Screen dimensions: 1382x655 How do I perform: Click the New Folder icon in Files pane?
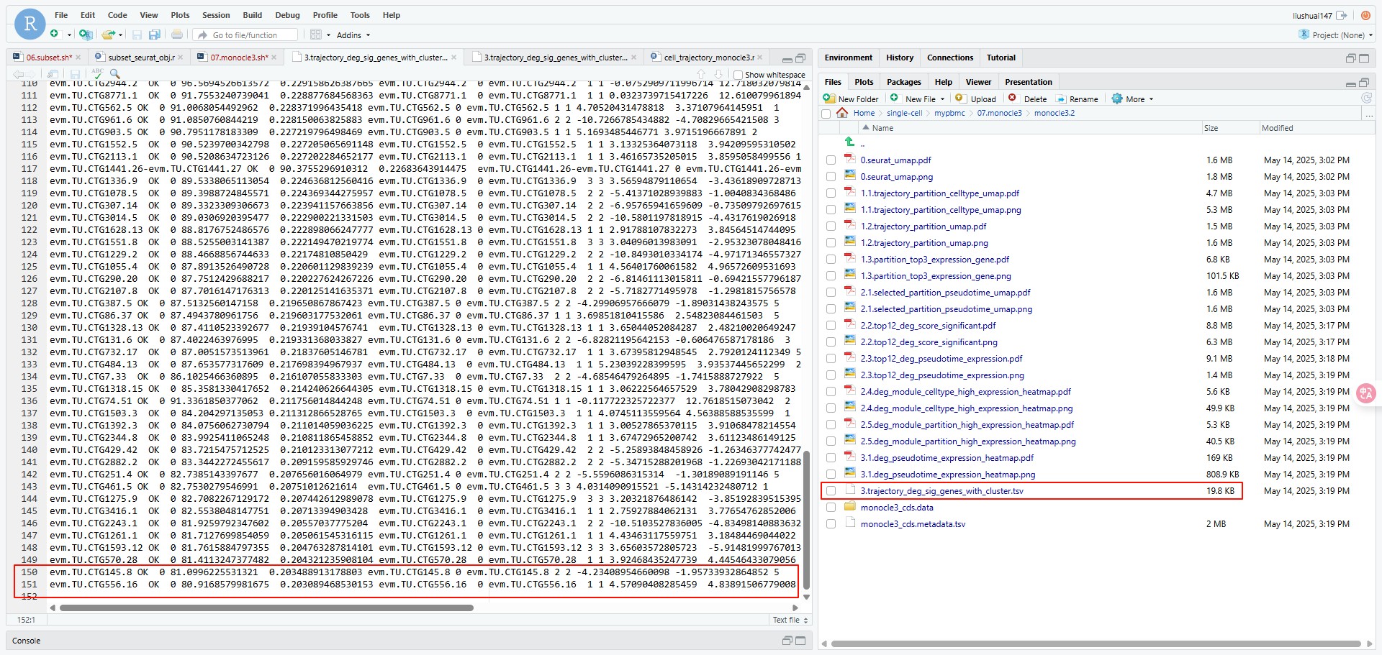click(x=829, y=99)
